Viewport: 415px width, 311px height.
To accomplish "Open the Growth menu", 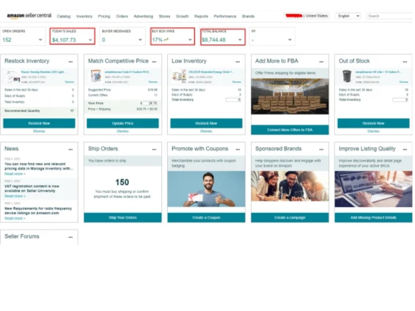I will (182, 16).
